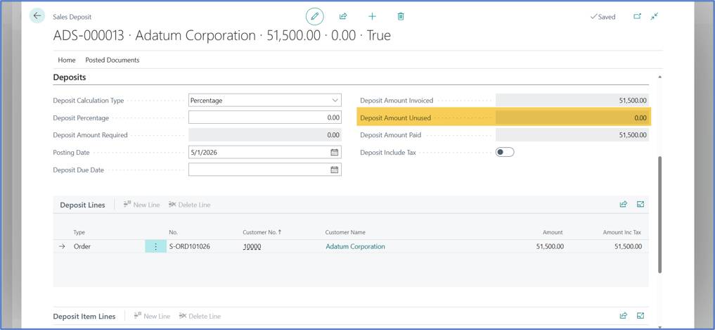The width and height of the screenshot is (715, 330).
Task: Delete the deposit with trash icon
Action: 400,16
